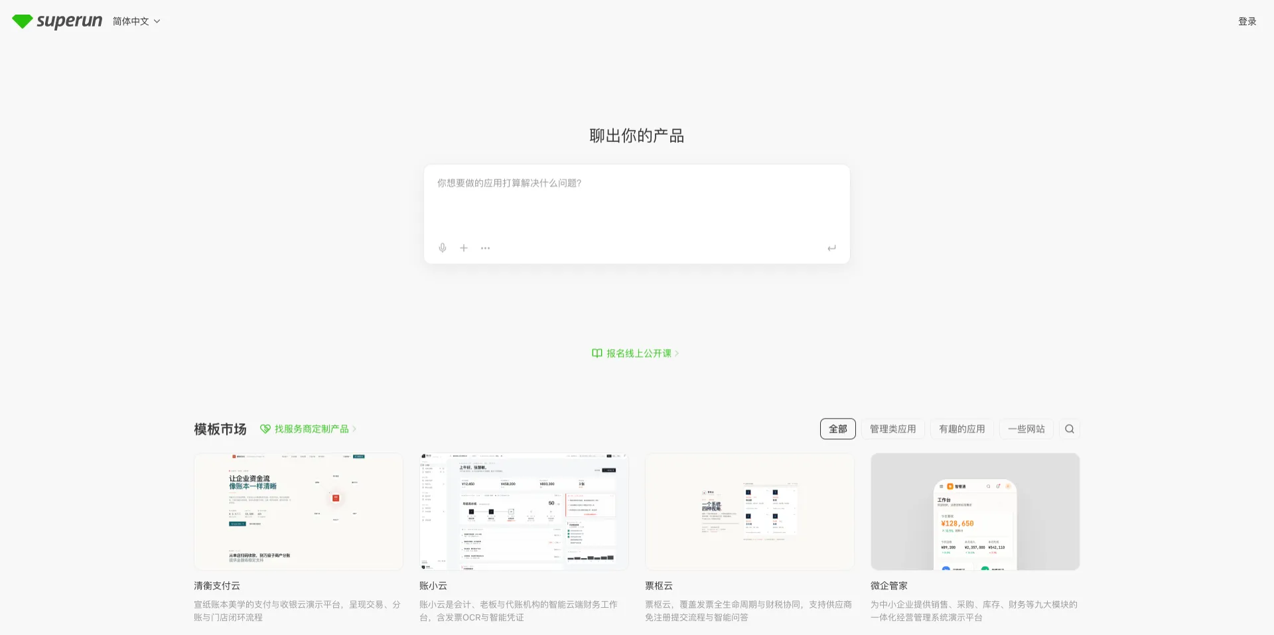The image size is (1274, 635).
Task: Click the 清衡支付云 title text
Action: click(217, 586)
